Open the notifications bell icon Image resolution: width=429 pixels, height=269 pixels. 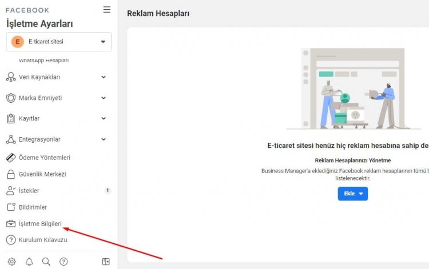29,262
